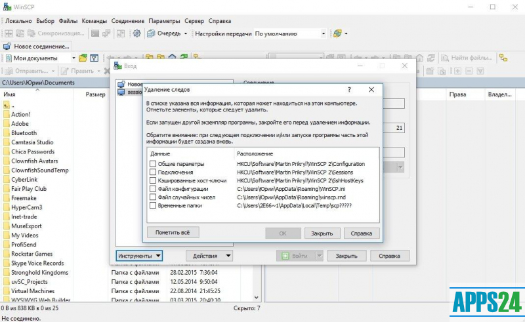Click the Open in PuTTY icon
The height and width of the screenshot is (322, 525).
(x=106, y=33)
